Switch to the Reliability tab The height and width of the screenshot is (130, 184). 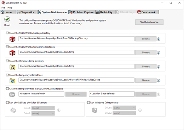105,12
